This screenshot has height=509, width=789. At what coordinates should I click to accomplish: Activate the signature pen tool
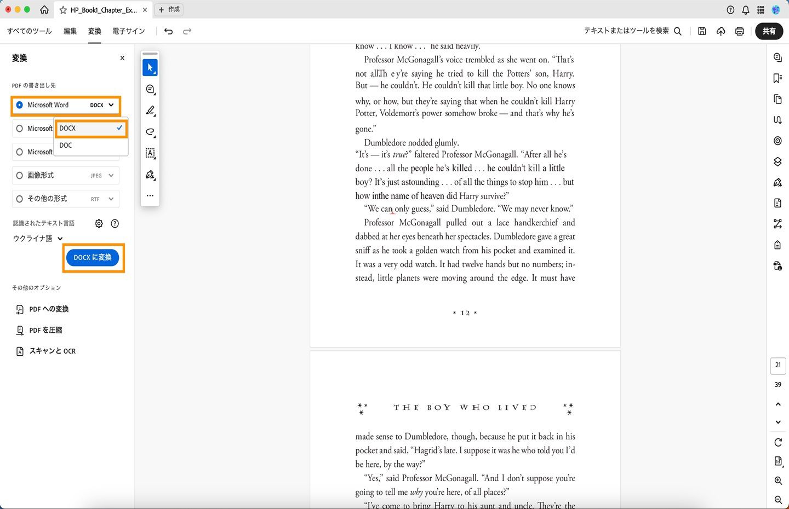(150, 175)
